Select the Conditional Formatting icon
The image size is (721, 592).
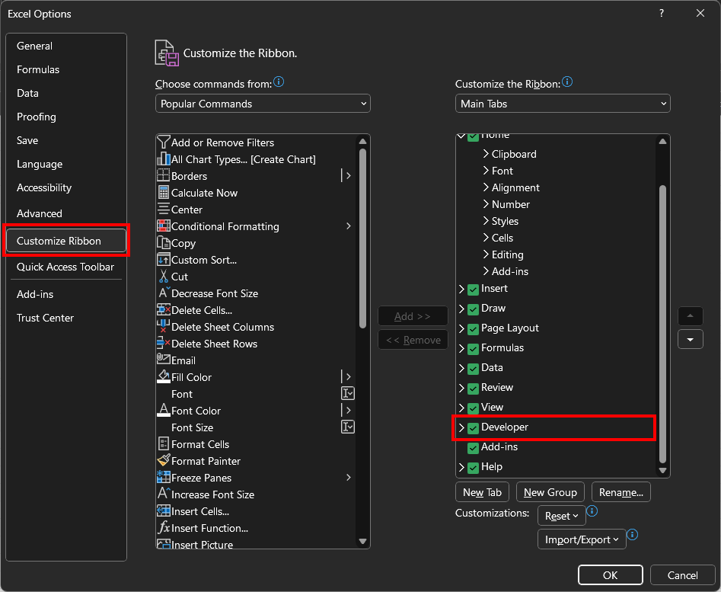163,226
